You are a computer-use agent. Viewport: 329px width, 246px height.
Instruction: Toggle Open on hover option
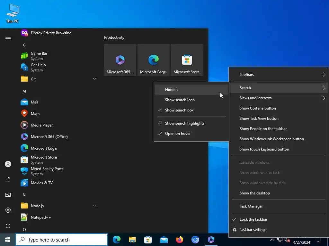[x=191, y=134]
